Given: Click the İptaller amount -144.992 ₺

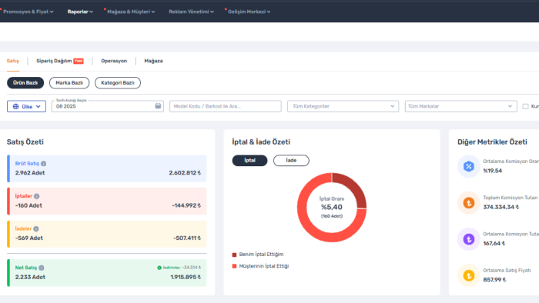Looking at the screenshot, I should (186, 205).
